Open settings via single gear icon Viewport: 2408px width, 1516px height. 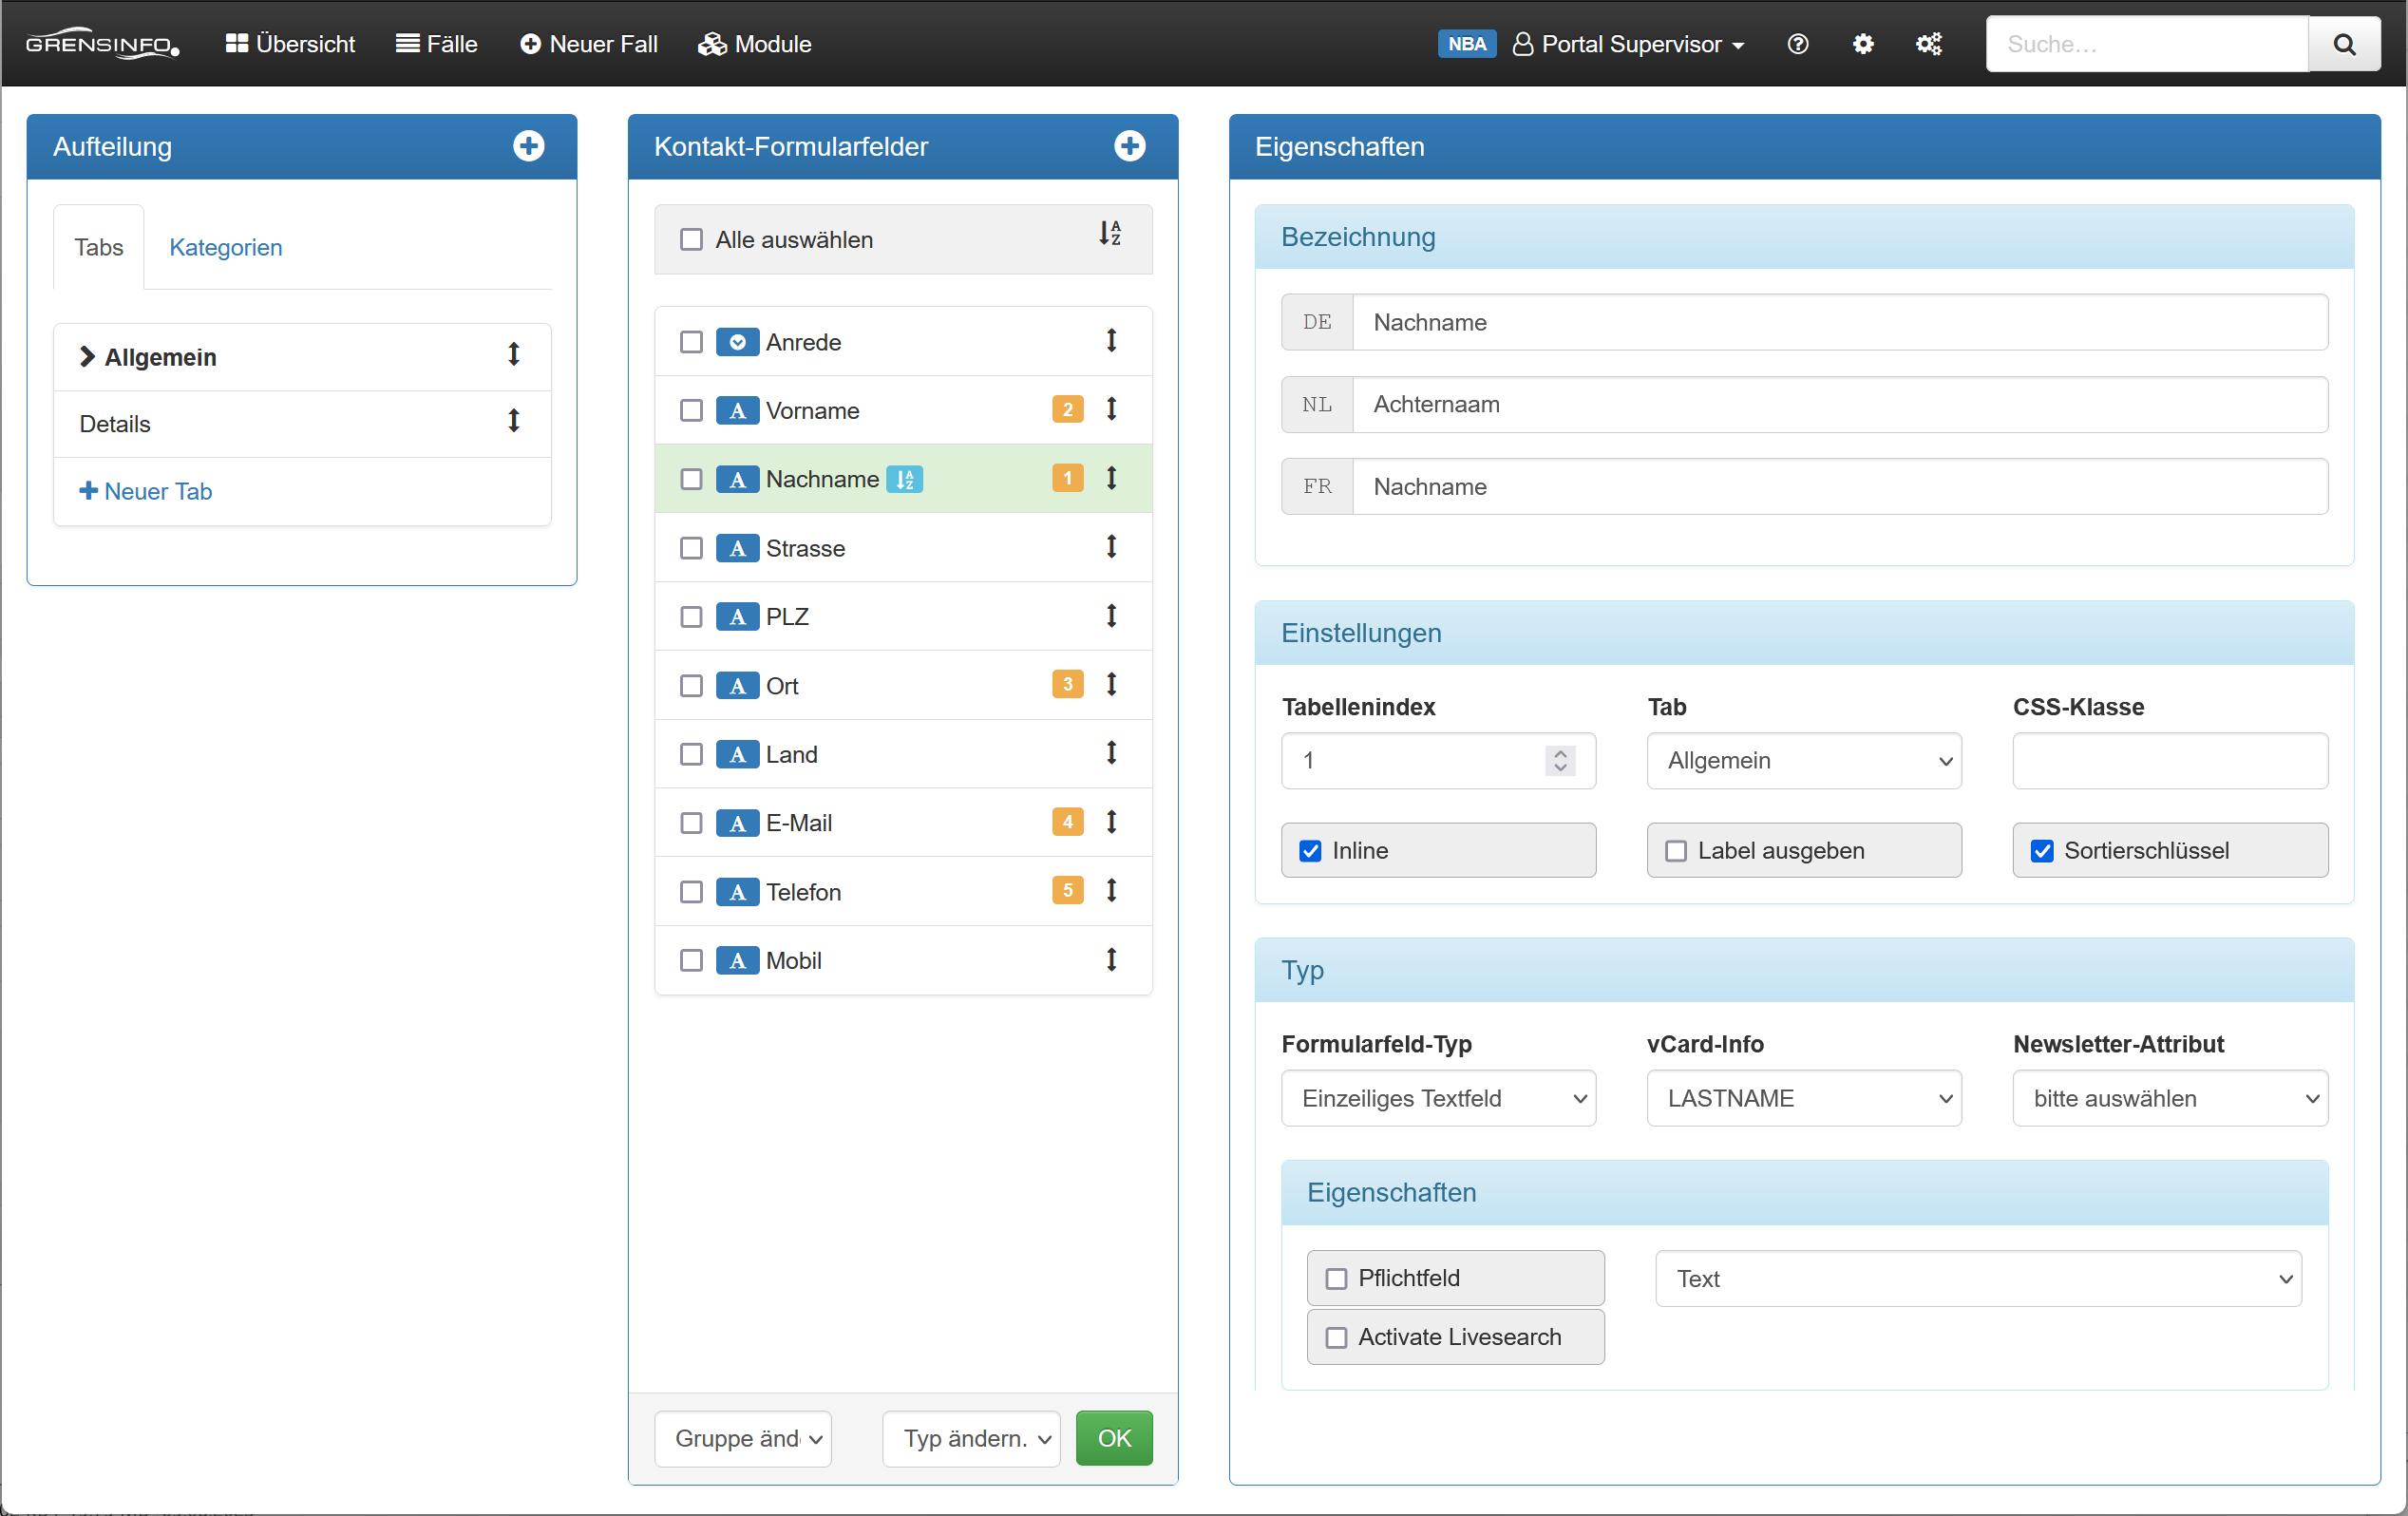1862,44
